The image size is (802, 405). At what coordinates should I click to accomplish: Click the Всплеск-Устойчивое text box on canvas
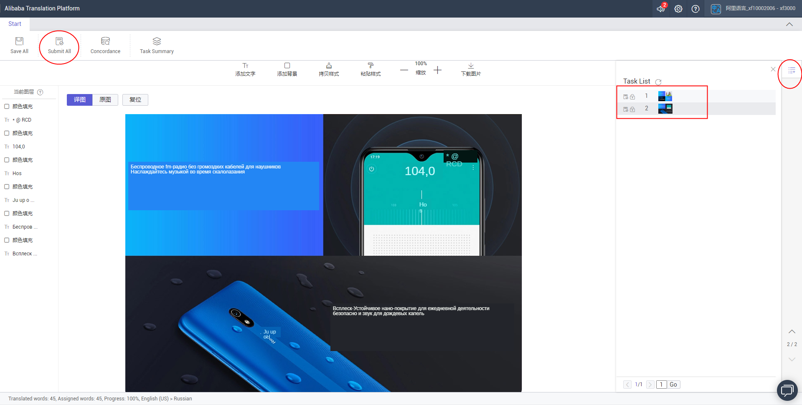coord(422,327)
